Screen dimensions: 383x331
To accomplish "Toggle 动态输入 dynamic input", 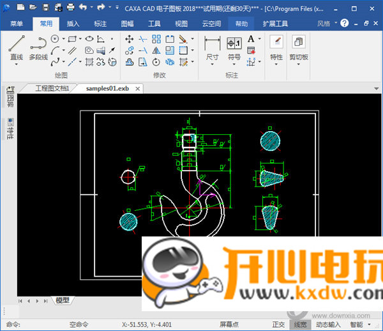I will (328, 325).
